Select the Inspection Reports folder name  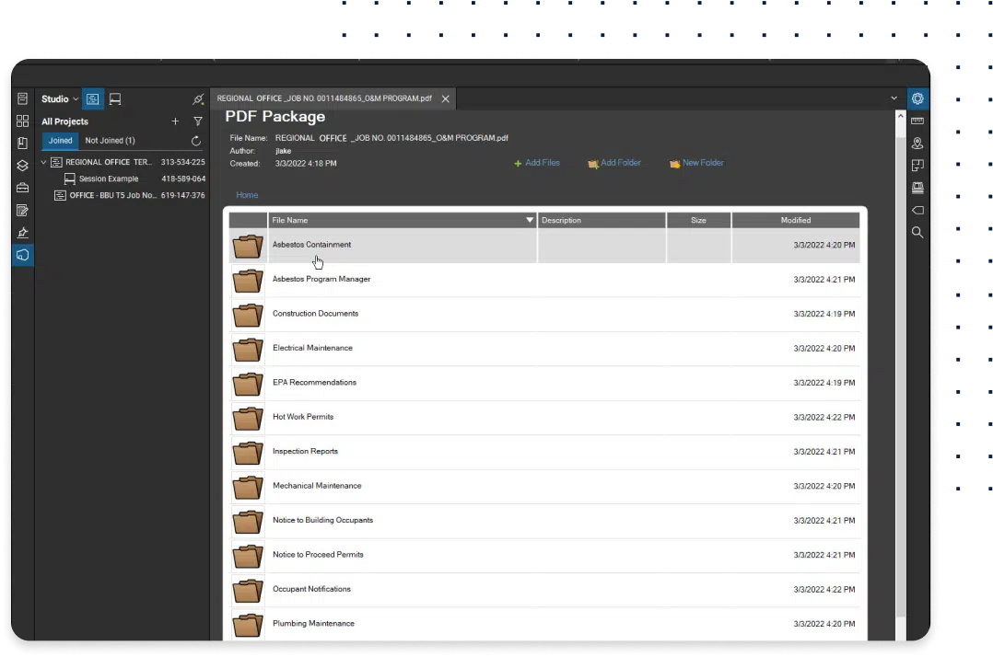[305, 452]
